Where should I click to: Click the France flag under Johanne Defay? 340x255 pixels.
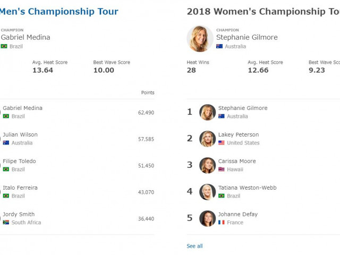[x=222, y=222]
